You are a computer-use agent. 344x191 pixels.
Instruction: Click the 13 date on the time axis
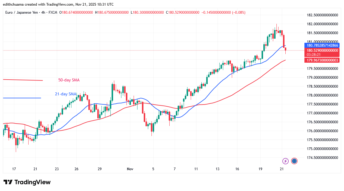[x=218, y=169]
